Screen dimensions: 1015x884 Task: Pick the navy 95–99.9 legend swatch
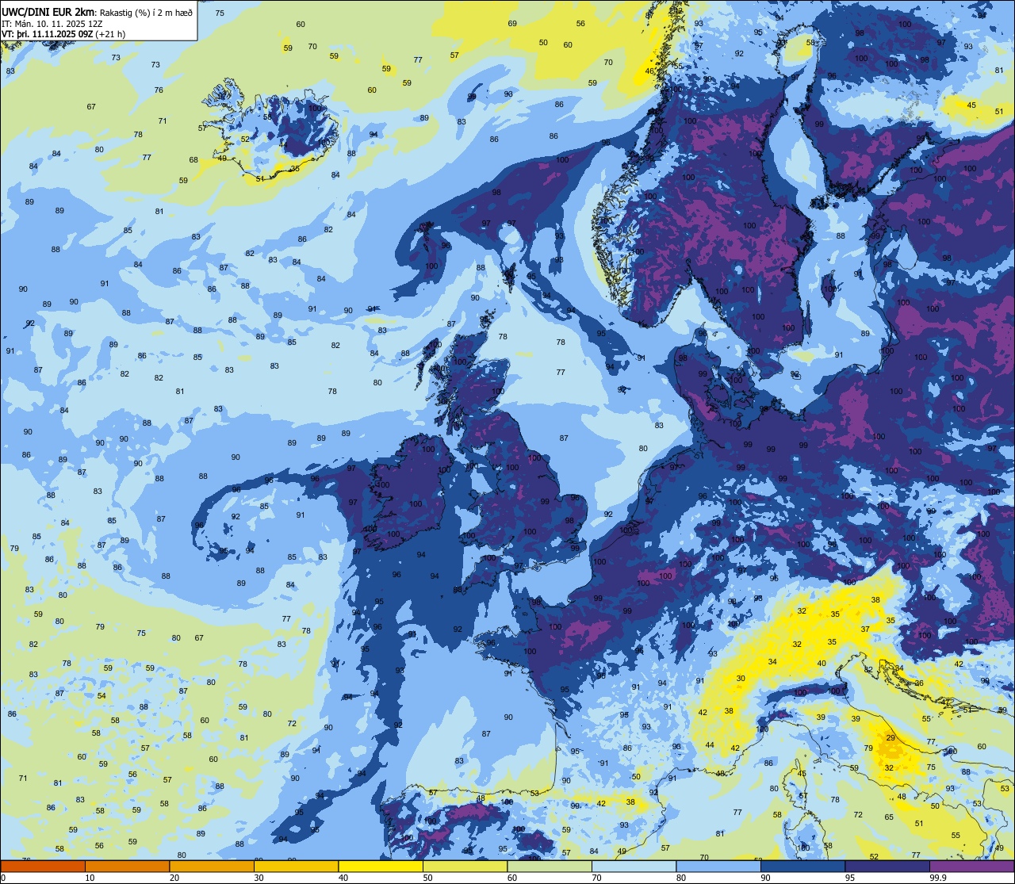click(887, 866)
